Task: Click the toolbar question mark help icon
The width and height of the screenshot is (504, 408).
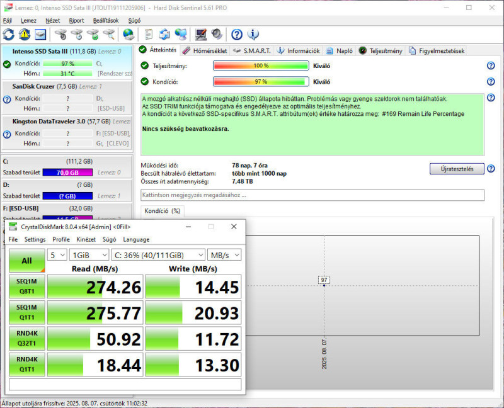Action: click(x=237, y=34)
